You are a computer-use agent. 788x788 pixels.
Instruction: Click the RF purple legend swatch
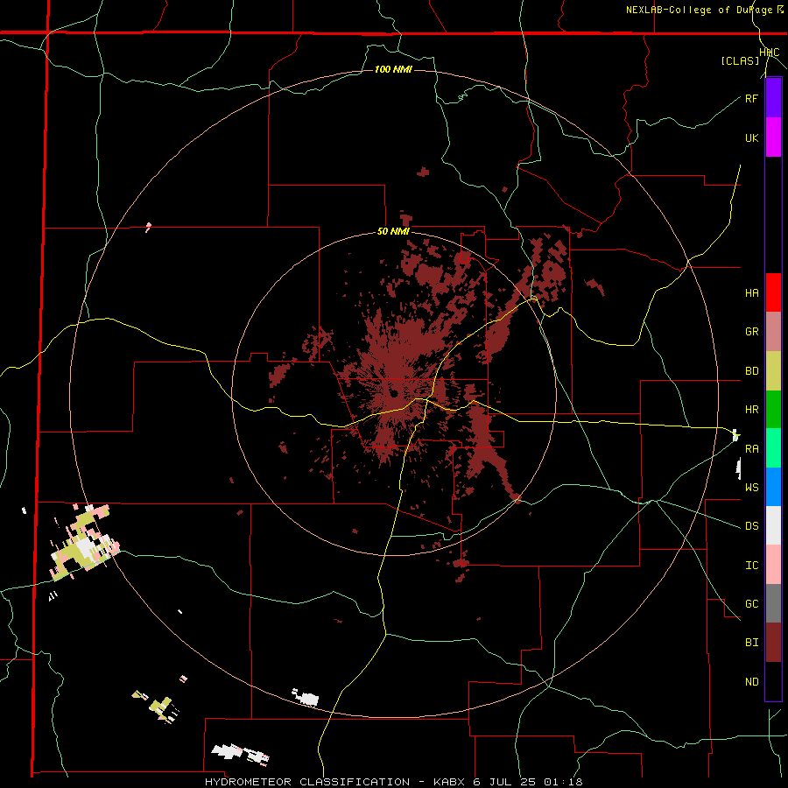point(773,98)
